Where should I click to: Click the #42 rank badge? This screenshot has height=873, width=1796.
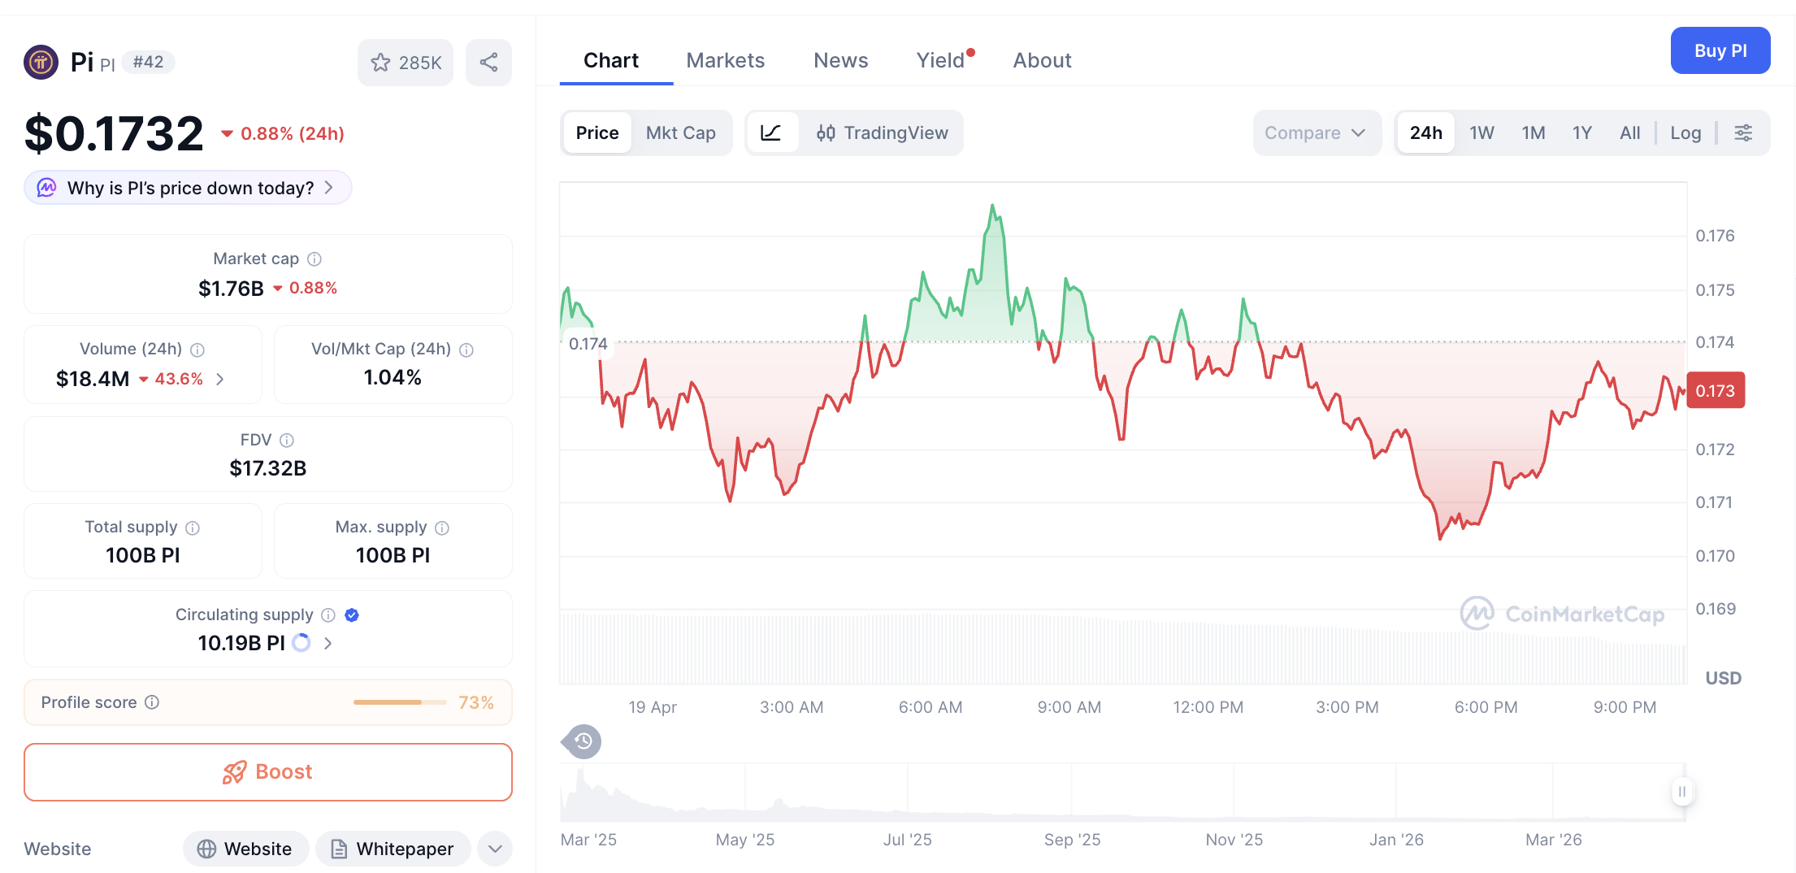click(x=148, y=63)
